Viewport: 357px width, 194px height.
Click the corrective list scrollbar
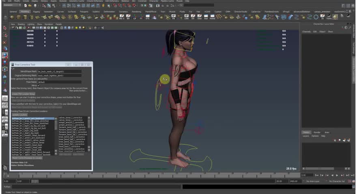point(89,134)
